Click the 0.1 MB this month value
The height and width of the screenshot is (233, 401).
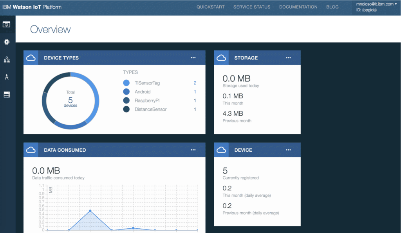tap(233, 96)
